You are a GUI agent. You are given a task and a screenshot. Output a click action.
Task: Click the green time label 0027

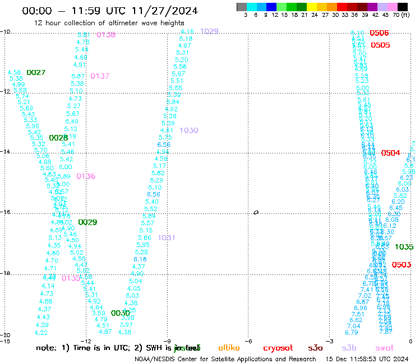pyautogui.click(x=36, y=72)
